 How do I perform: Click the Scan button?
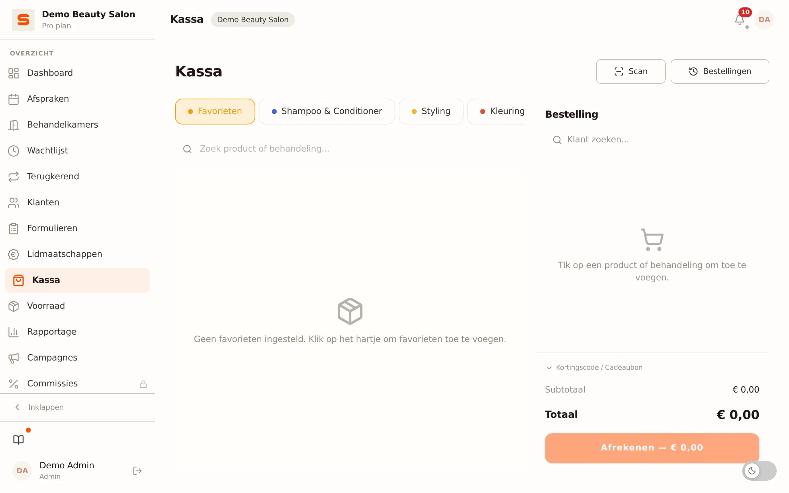[x=631, y=71]
